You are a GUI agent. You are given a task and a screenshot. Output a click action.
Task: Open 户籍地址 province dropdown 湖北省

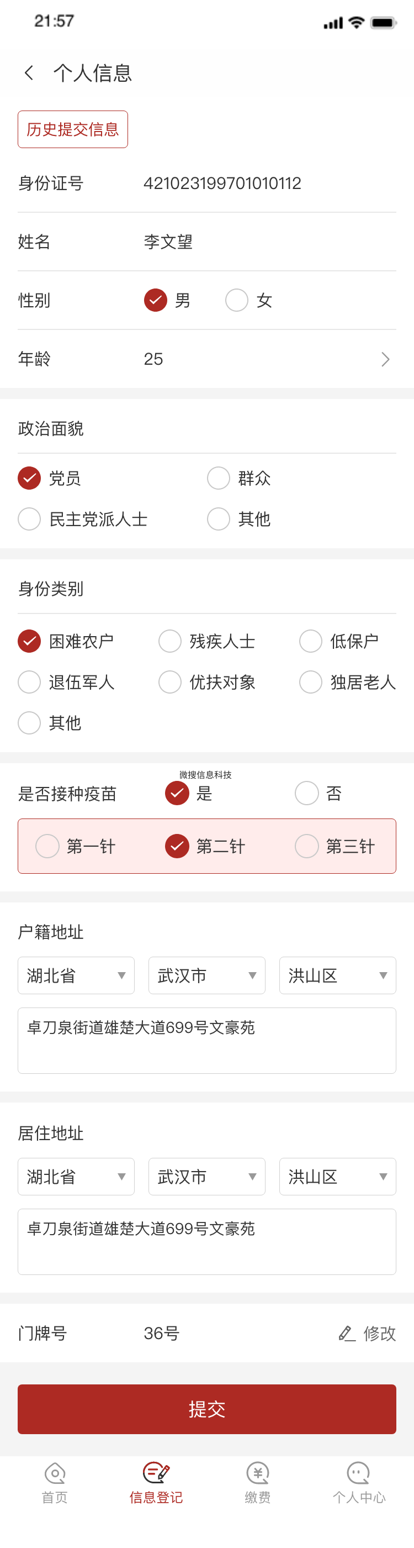[76, 975]
